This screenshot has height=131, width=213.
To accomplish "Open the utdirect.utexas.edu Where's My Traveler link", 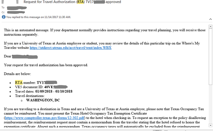I will tap(71, 48).
